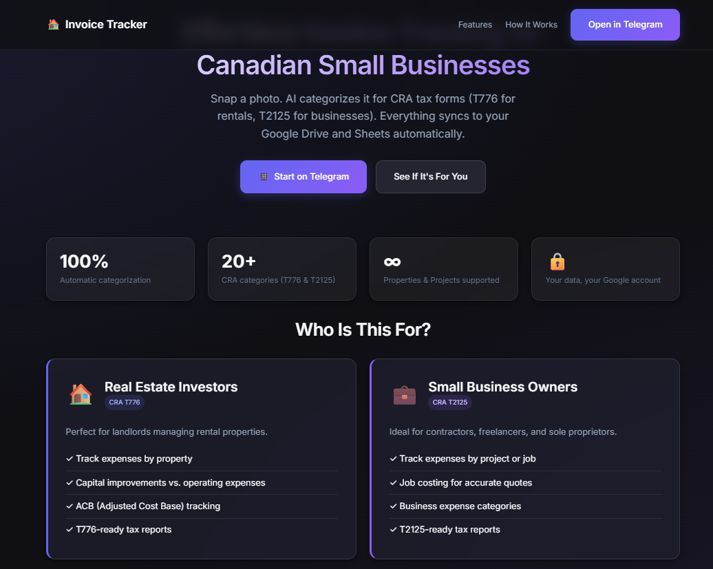Image resolution: width=713 pixels, height=569 pixels.
Task: Select the briefcase icon on Small Business Owners card
Action: tap(404, 394)
